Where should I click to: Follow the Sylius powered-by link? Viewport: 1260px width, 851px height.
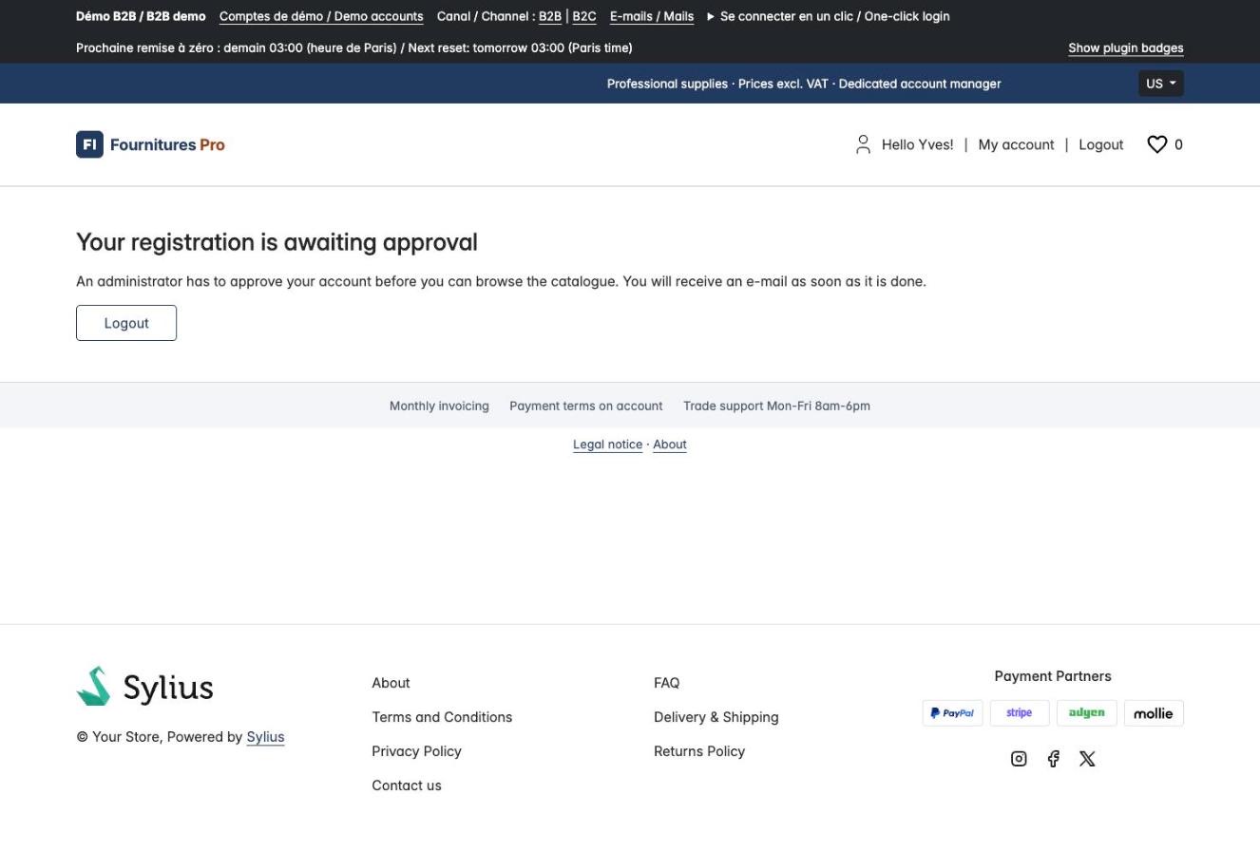(265, 737)
